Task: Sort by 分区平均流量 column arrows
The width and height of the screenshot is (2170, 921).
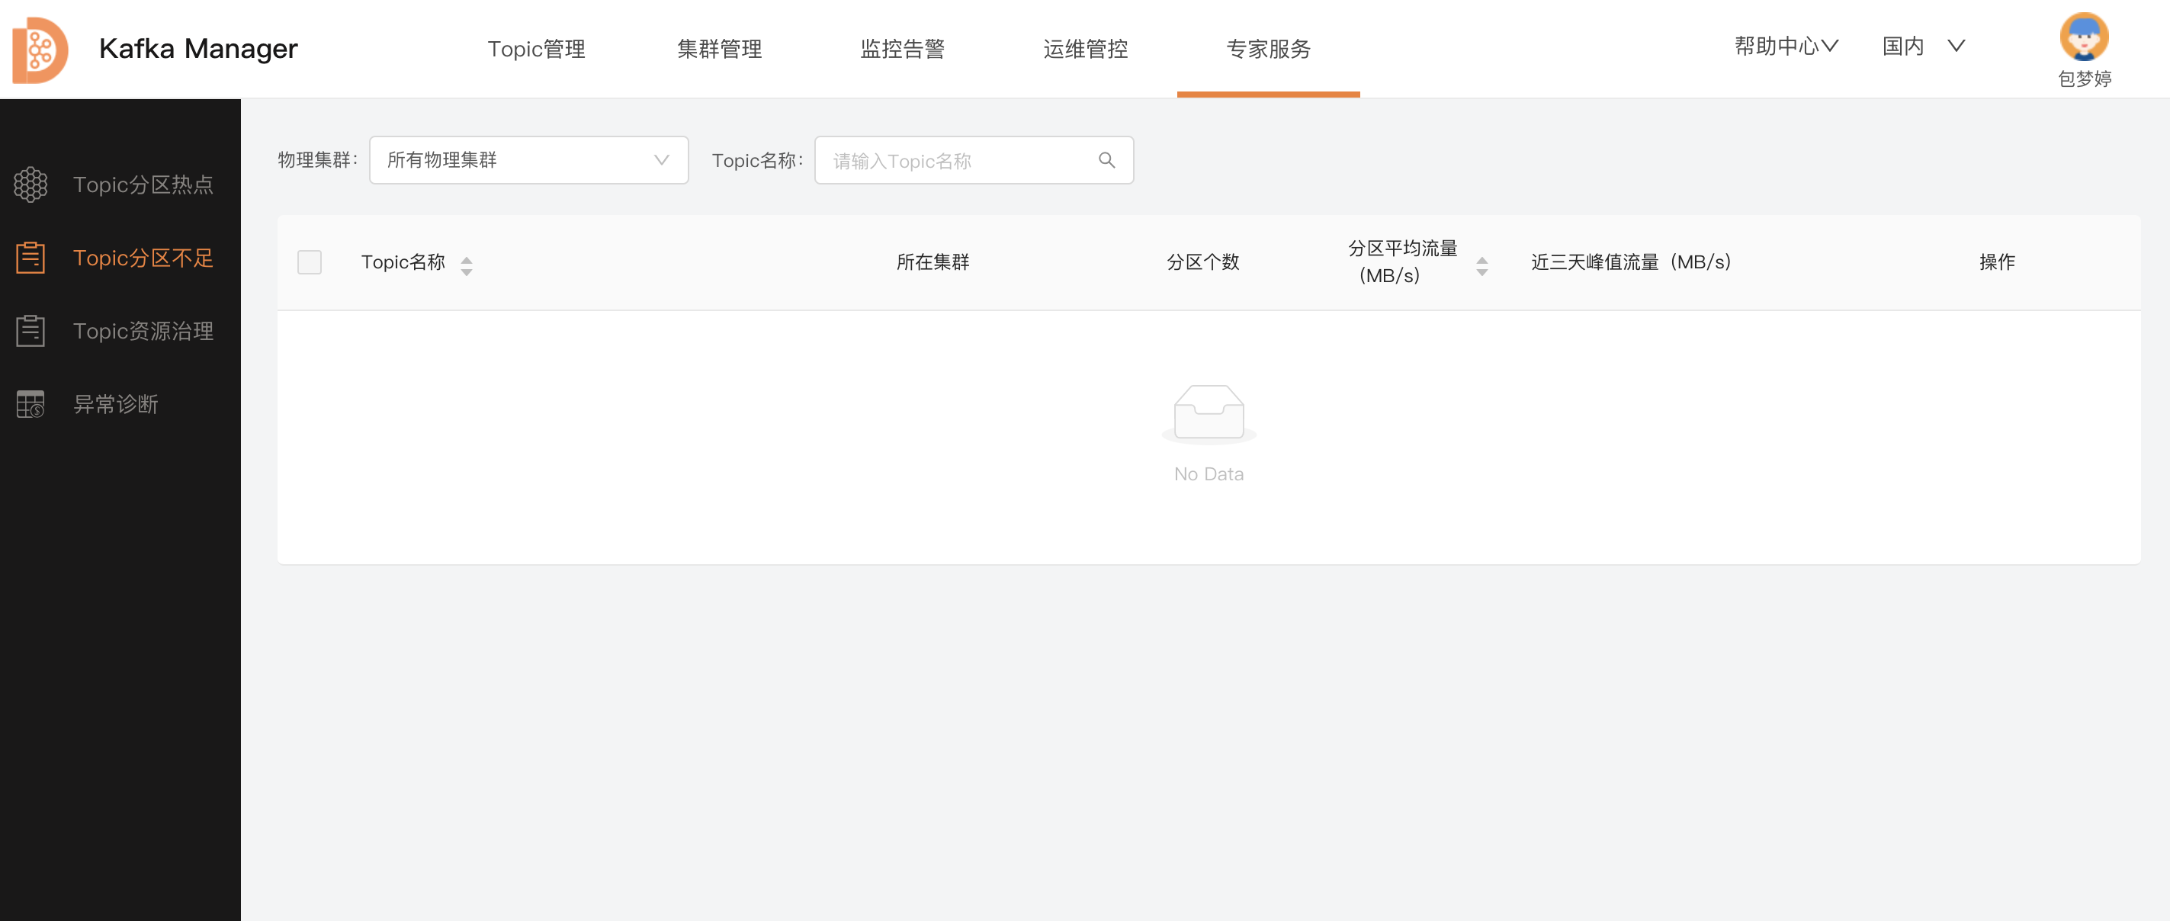Action: point(1481,265)
